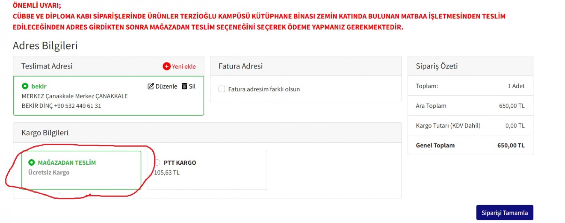Click the Fatura Adresi panel header
Viewport: 565px width, 223px height.
pos(240,66)
